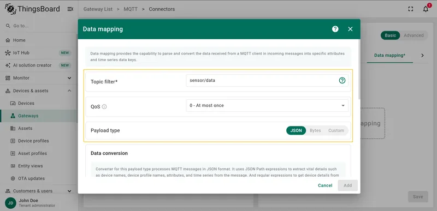
Task: Click the QoS info icon
Action: (104, 106)
